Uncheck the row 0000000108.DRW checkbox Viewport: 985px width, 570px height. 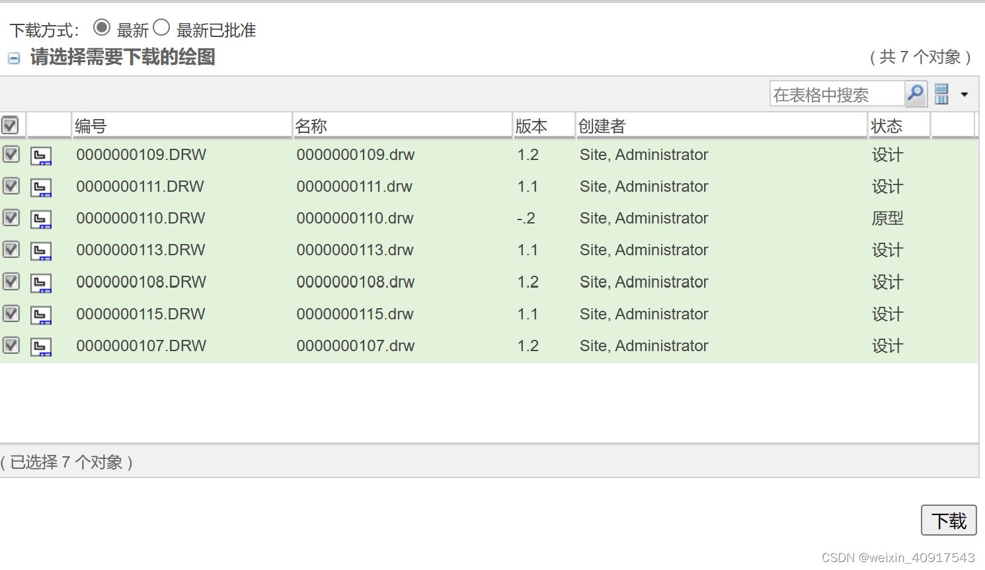(11, 281)
